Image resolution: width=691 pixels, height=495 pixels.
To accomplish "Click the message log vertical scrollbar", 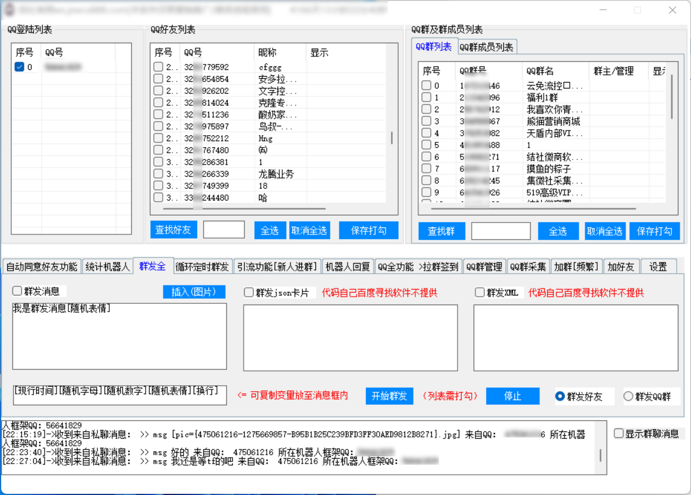I will tap(600, 455).
